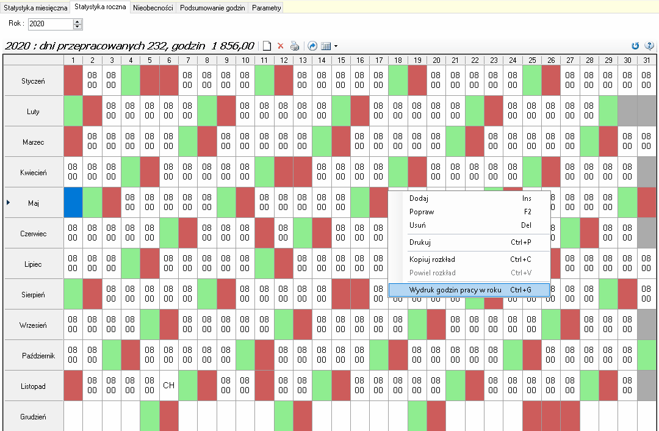Image resolution: width=659 pixels, height=431 pixels.
Task: Select the Statystyka roczna tab
Action: 100,7
